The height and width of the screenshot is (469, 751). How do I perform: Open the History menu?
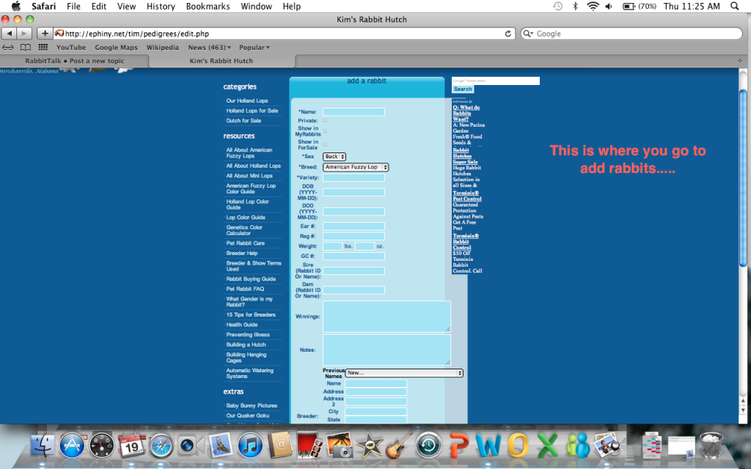(x=161, y=6)
